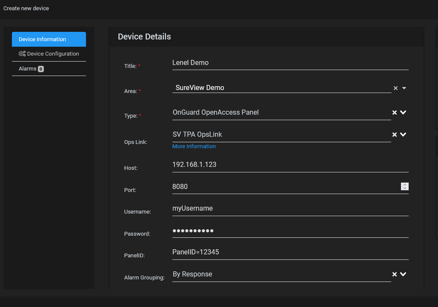Click the Port spinner stepper
Image resolution: width=438 pixels, height=307 pixels.
pyautogui.click(x=405, y=186)
